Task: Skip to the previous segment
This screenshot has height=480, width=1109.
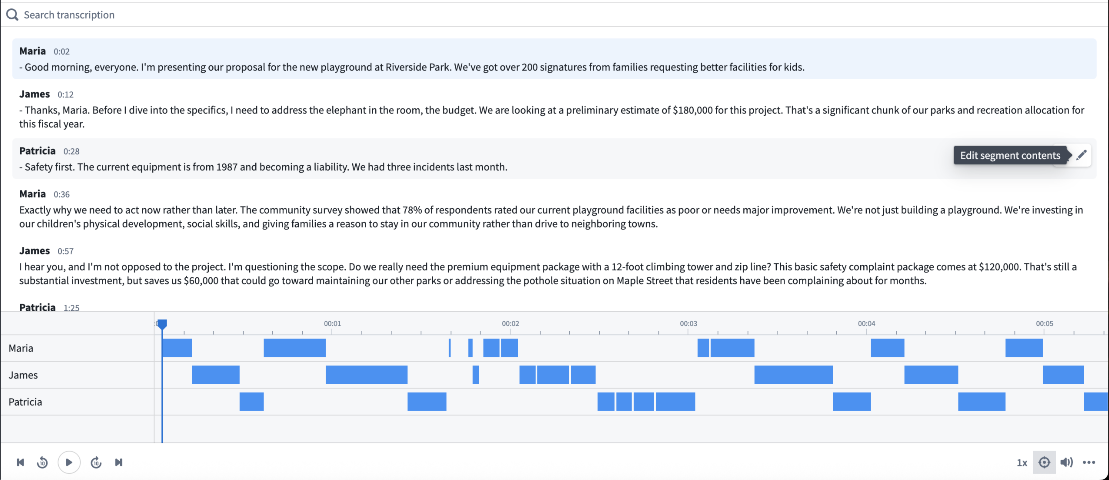Action: 20,462
